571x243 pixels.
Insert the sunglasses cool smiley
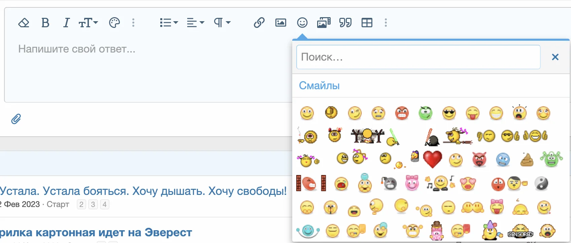pyautogui.click(x=449, y=113)
